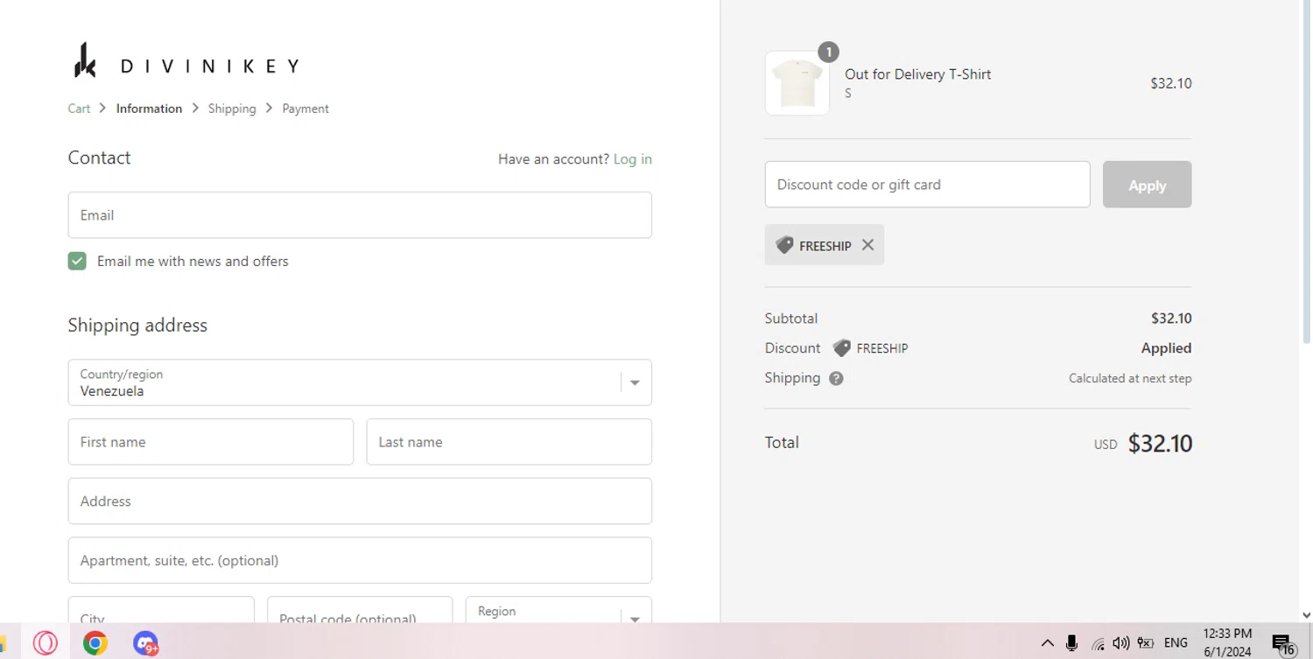Open the Out for Delivery T-Shirt thumbnail

click(x=797, y=83)
